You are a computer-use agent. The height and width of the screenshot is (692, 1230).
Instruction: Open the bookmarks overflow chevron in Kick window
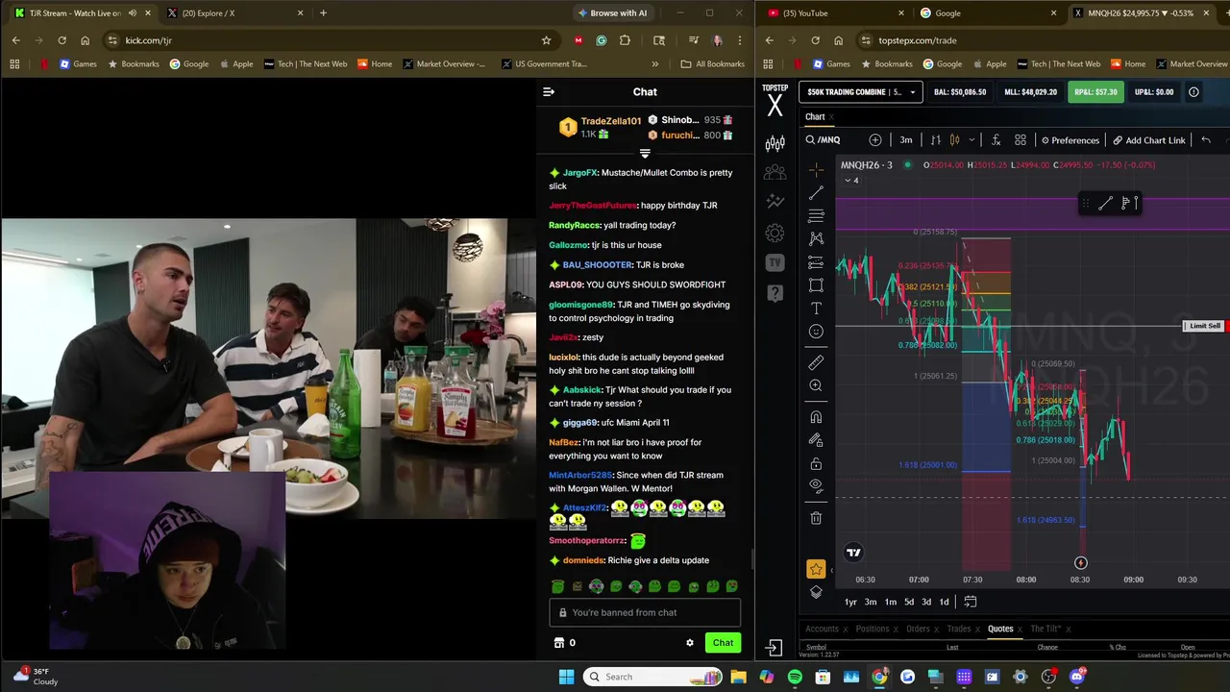coord(655,64)
